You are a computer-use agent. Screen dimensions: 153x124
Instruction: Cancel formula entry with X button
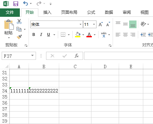[x=52, y=56]
